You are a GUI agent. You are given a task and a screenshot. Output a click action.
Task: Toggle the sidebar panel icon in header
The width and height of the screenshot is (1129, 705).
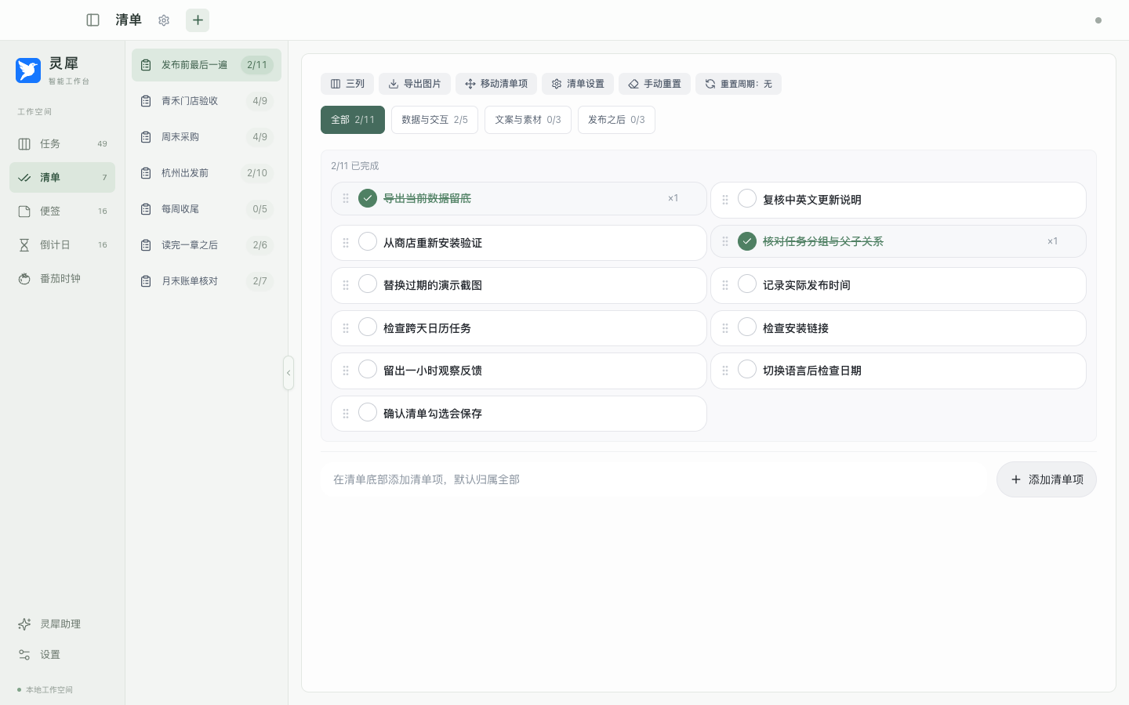93,20
